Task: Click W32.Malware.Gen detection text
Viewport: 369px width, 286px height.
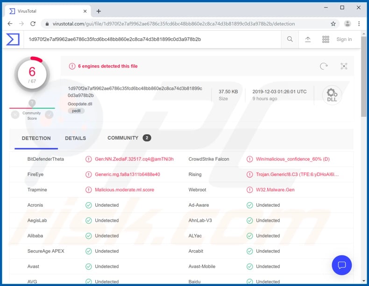Action: click(275, 190)
